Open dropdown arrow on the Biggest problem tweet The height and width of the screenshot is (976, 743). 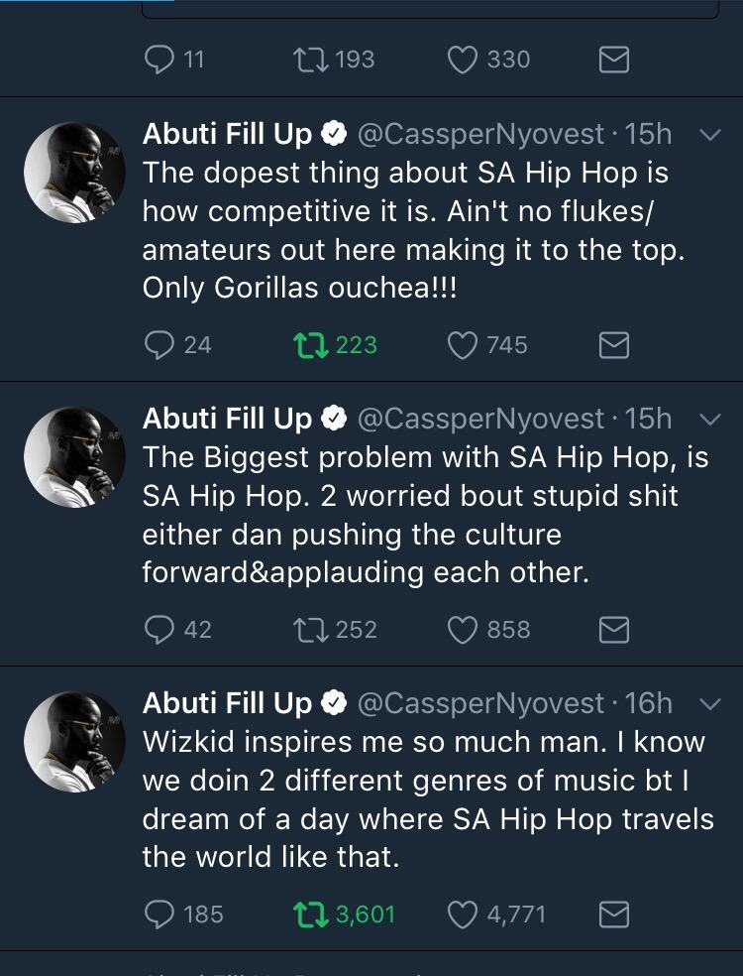[709, 420]
